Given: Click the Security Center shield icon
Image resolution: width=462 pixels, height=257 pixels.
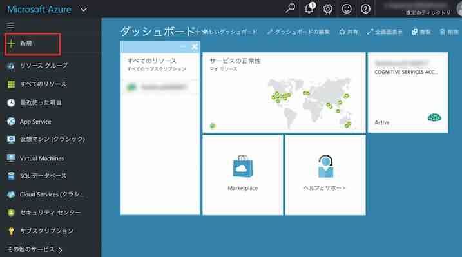Looking at the screenshot, I should [x=11, y=213].
